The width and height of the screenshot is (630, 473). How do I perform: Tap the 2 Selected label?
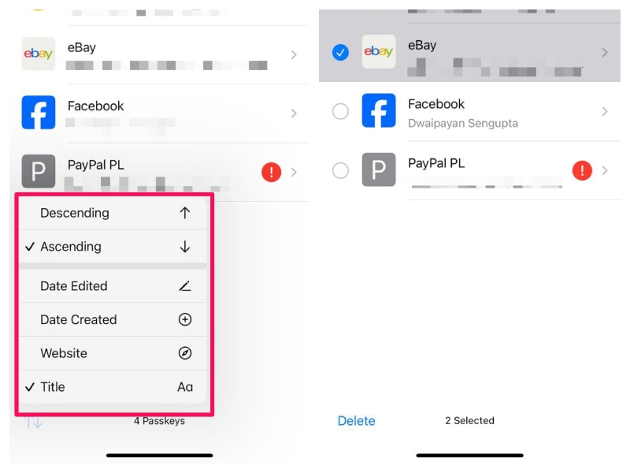pos(469,421)
